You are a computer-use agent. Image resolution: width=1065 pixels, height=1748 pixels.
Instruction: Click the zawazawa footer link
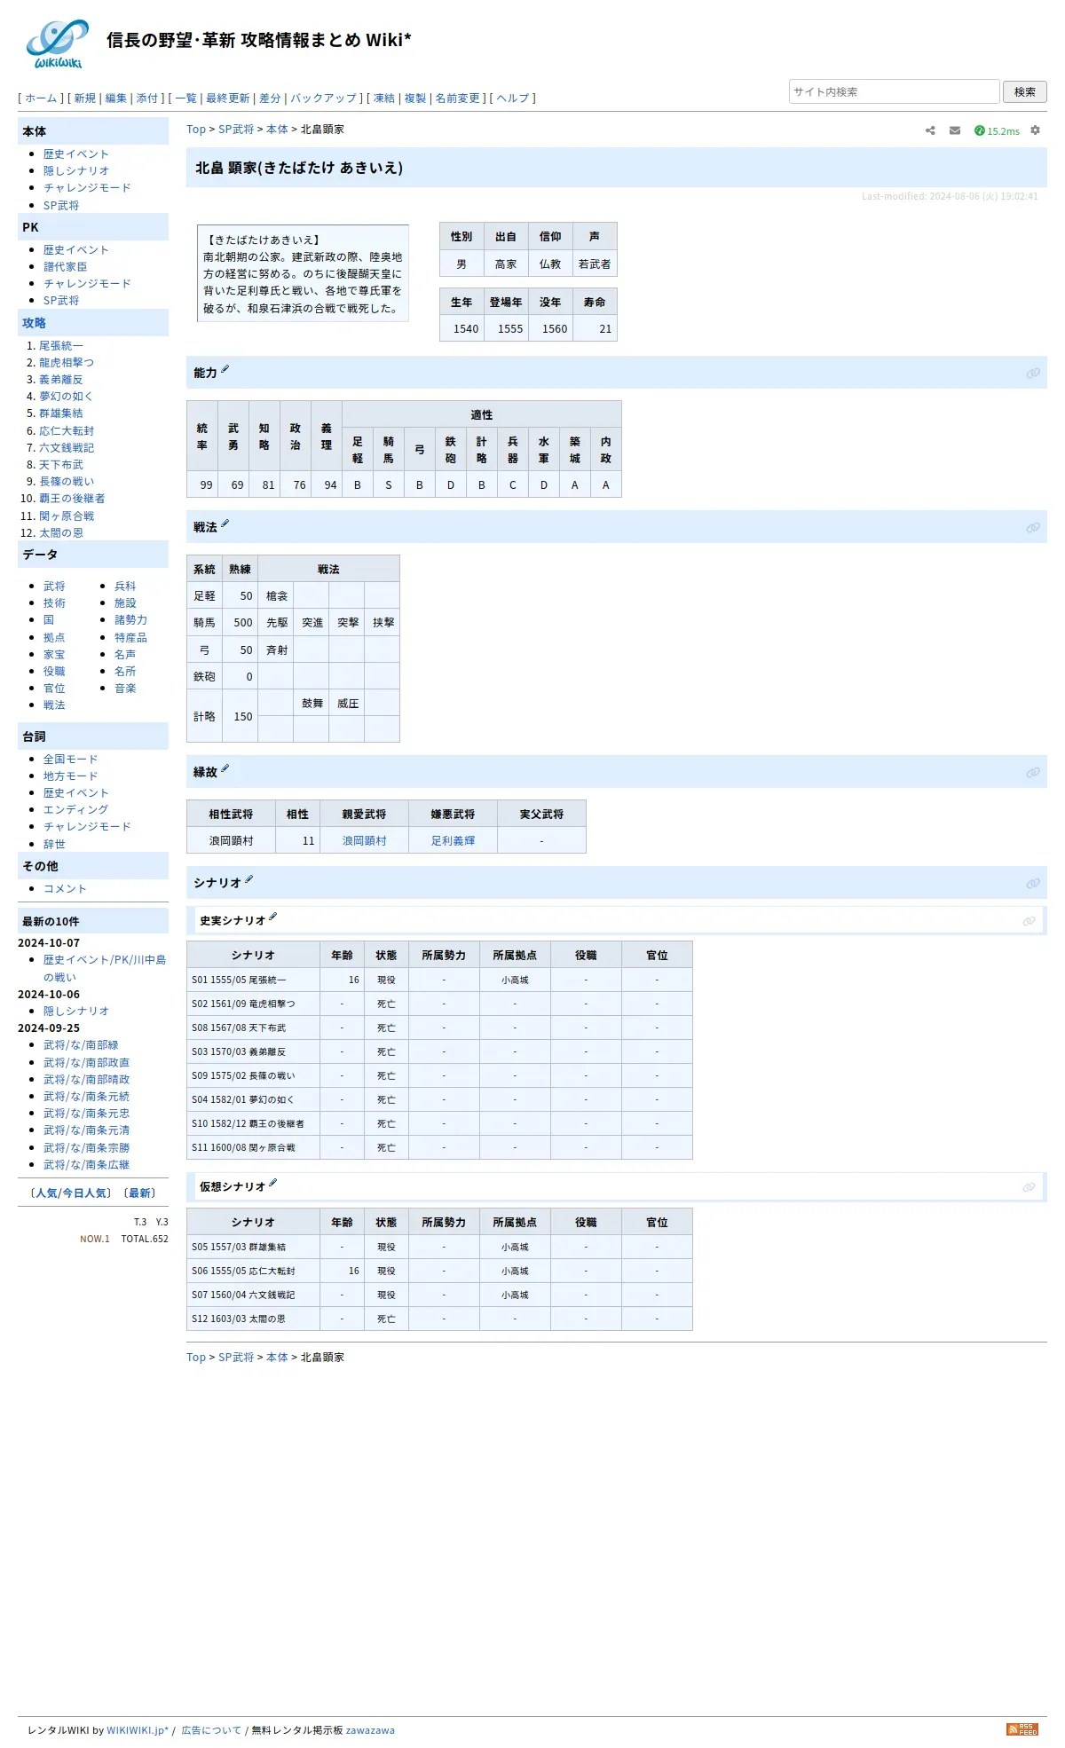click(x=370, y=1730)
